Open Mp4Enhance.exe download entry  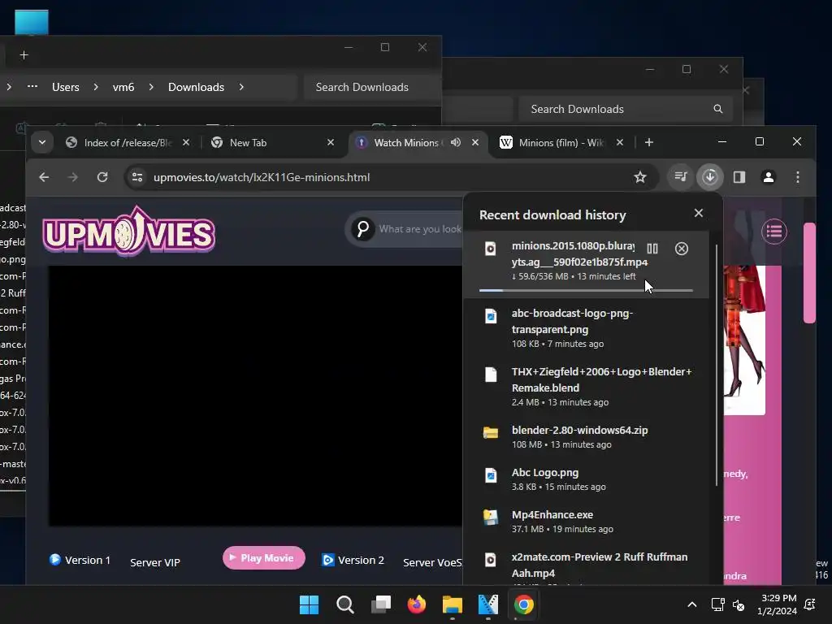(x=586, y=521)
